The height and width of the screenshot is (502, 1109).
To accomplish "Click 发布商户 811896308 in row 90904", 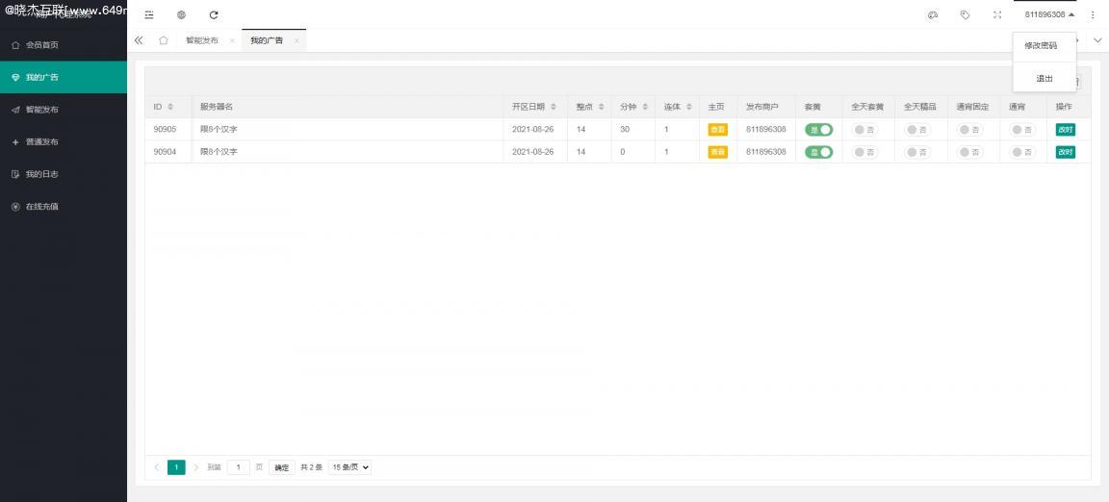I will point(766,152).
